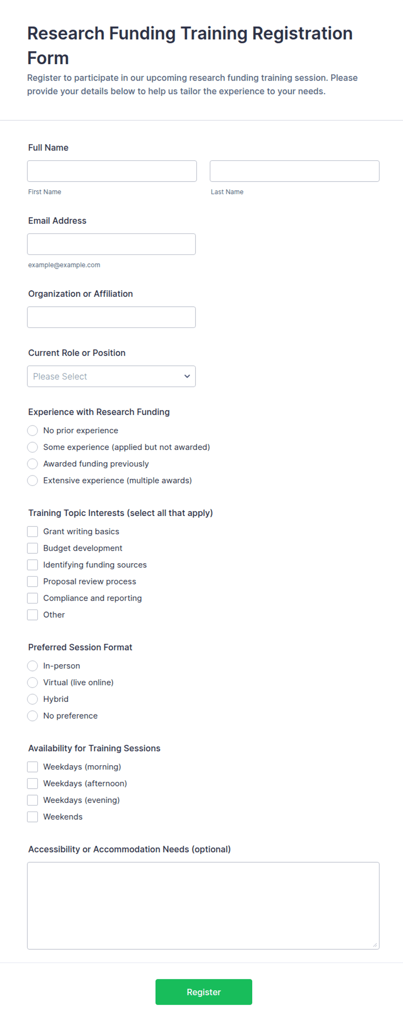Check Weekdays (morning) availability
This screenshot has width=403, height=1026.
[x=32, y=767]
